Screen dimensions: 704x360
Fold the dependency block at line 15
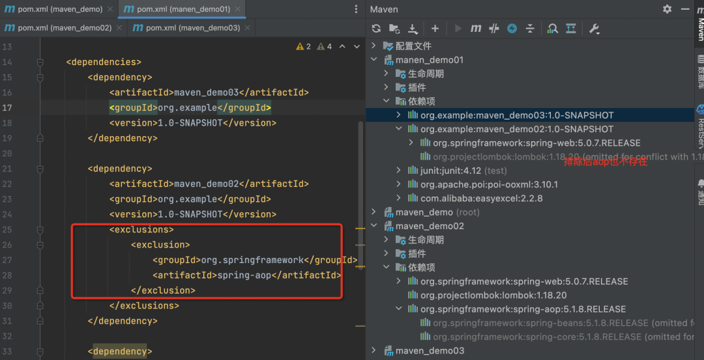pos(40,77)
